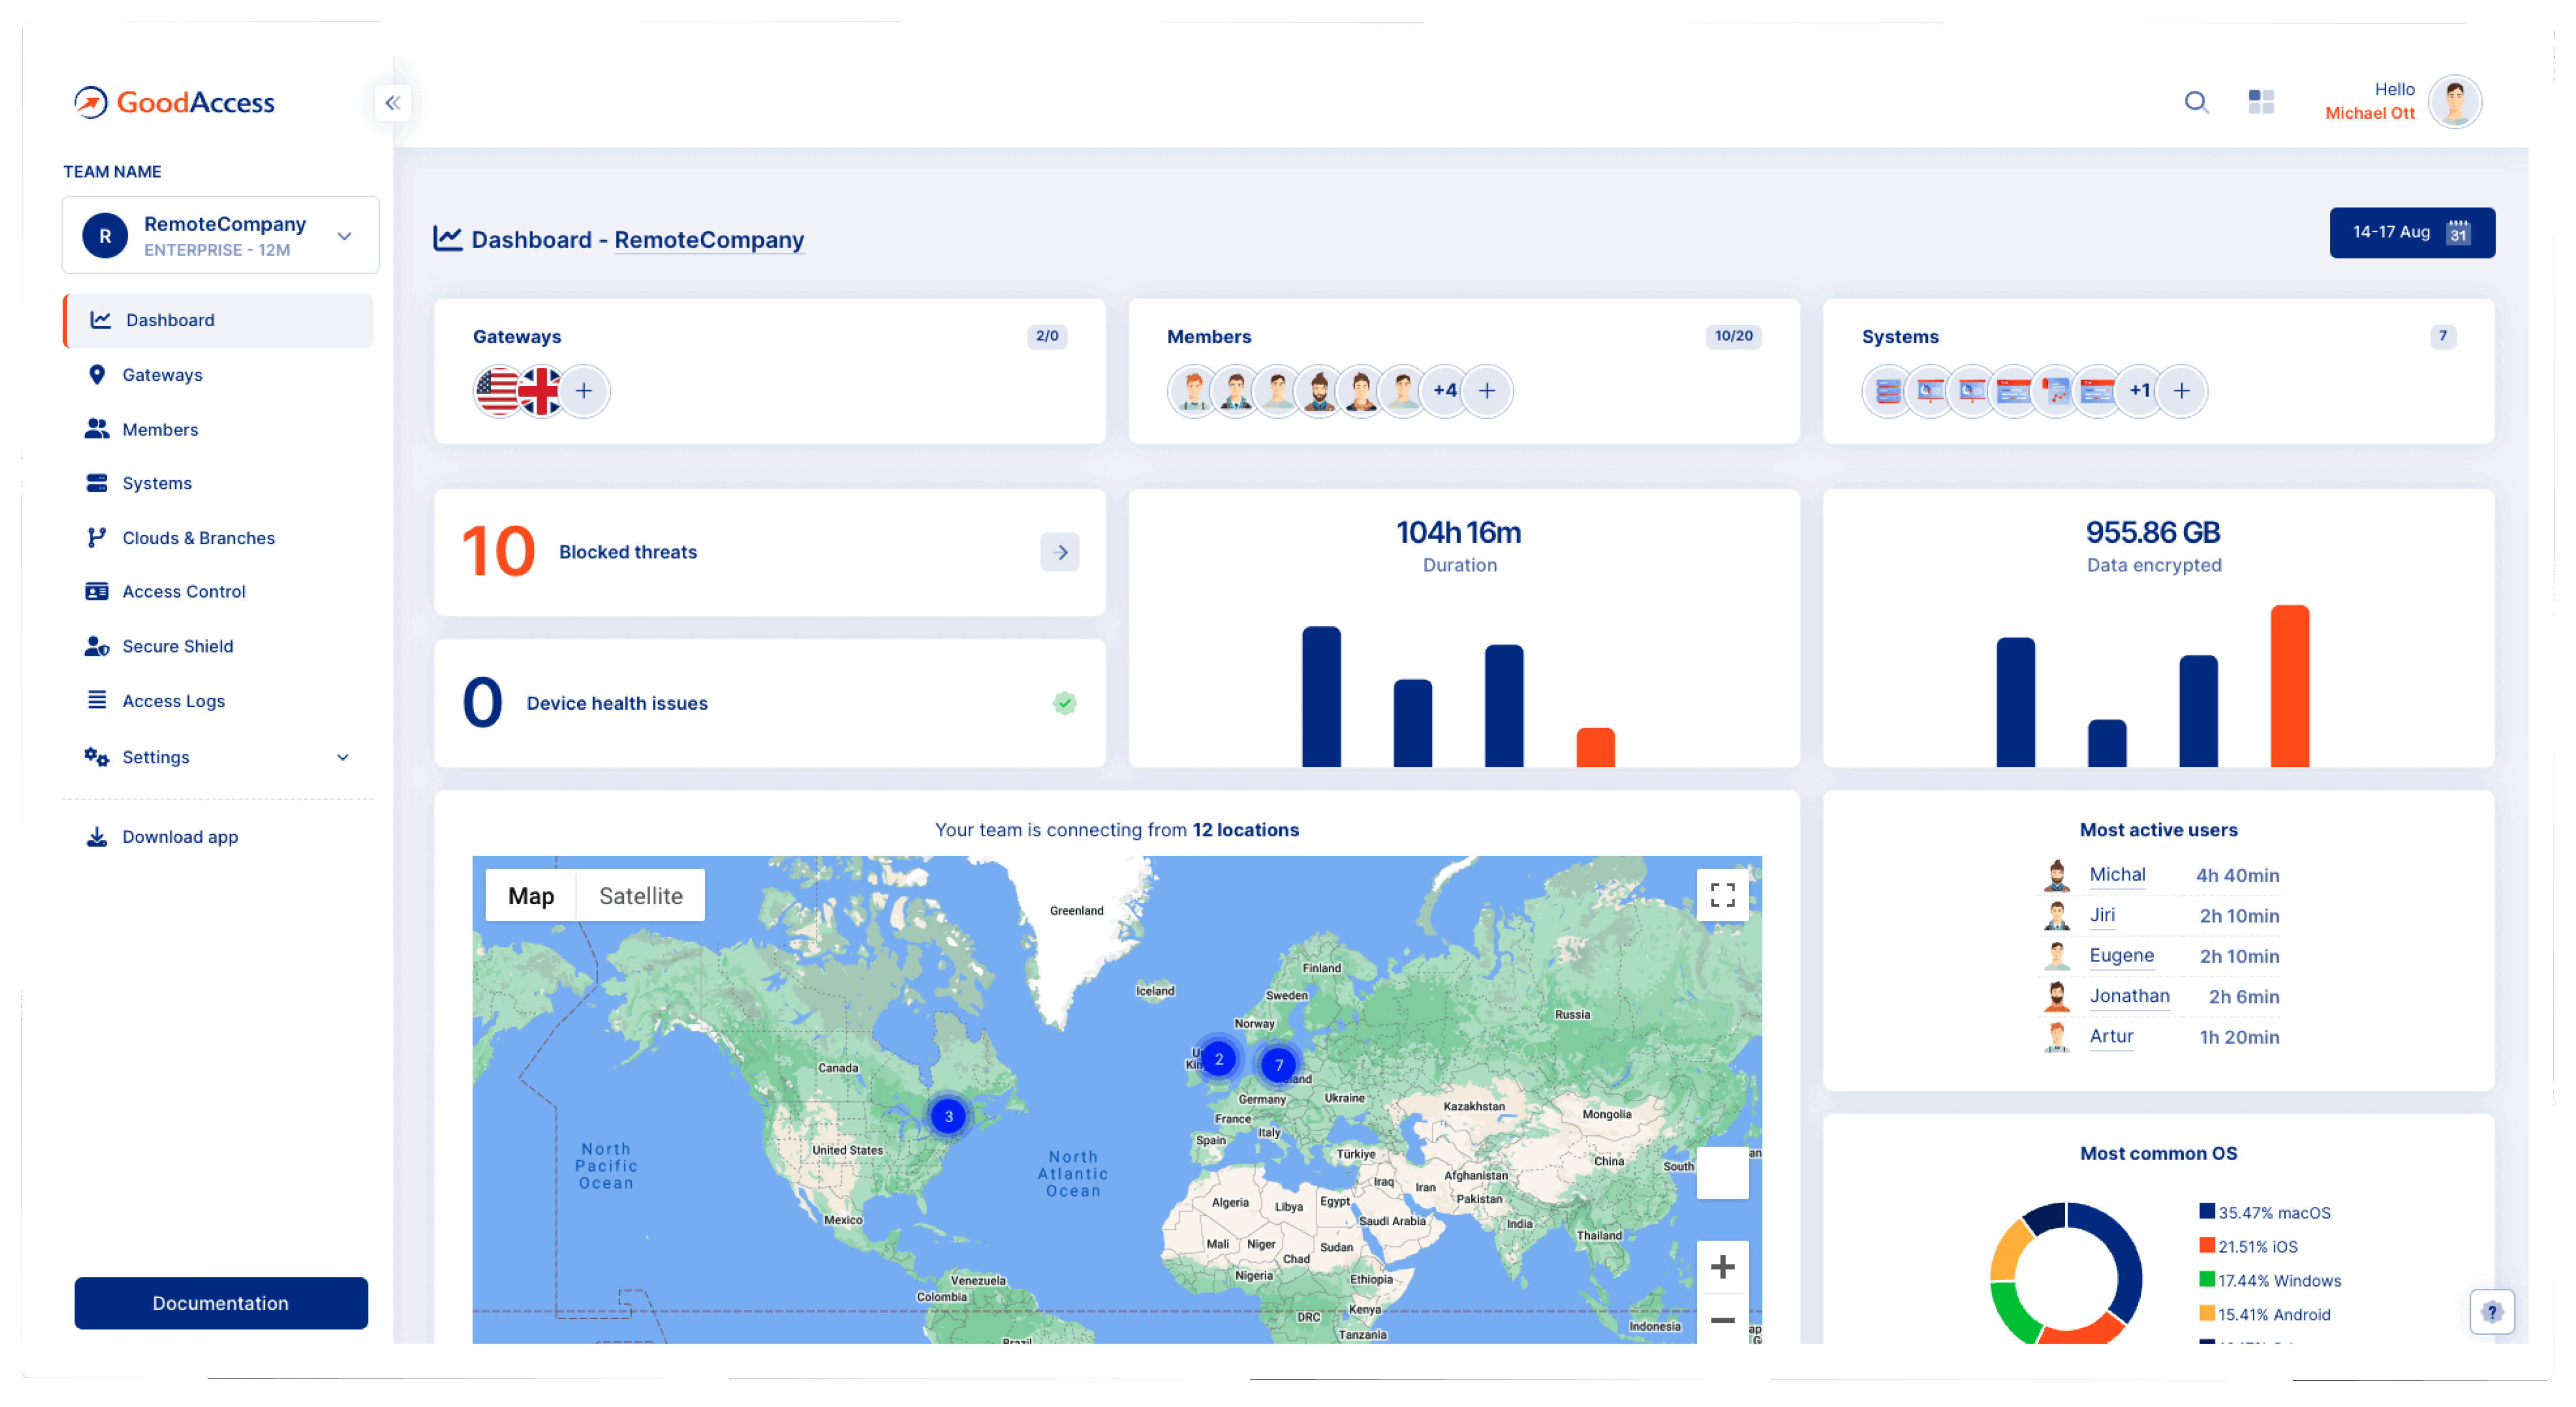Open user Michal in most active users
This screenshot has width=2576, height=1407.
[x=2117, y=875]
